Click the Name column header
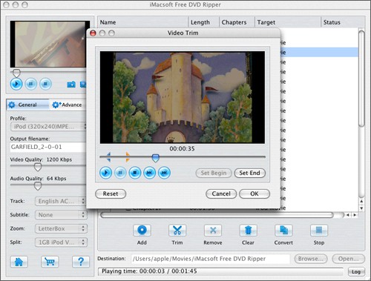The image size is (371, 281). (143, 22)
